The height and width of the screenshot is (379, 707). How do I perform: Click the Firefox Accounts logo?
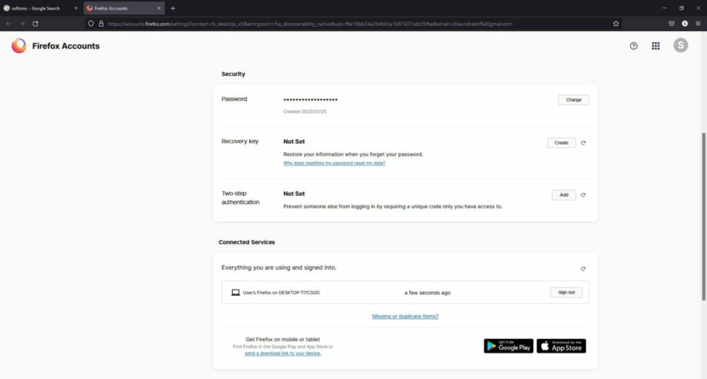pyautogui.click(x=55, y=46)
